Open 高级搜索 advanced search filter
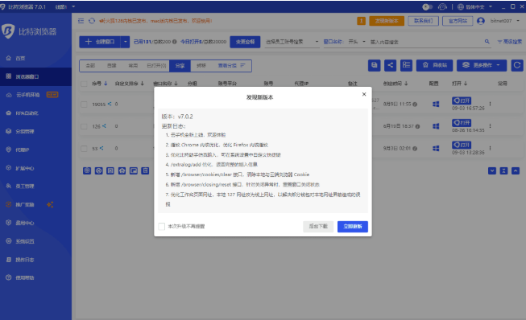The width and height of the screenshot is (526, 320). tap(510, 42)
